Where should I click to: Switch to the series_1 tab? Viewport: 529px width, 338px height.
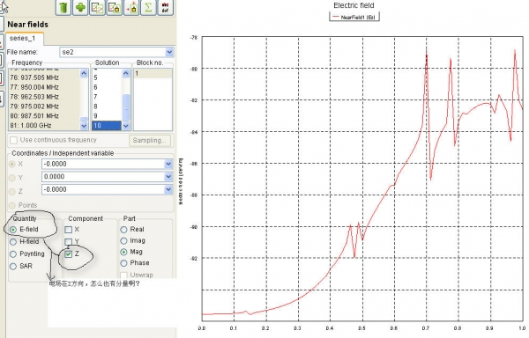(x=23, y=38)
